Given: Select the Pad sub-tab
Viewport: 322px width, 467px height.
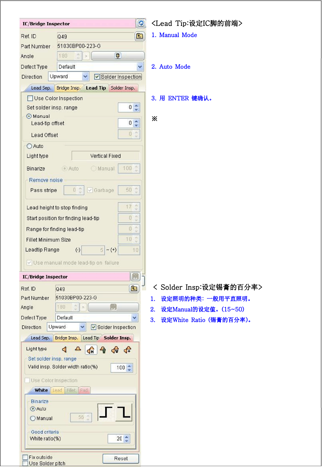Looking at the screenshot, I should (x=84, y=390).
